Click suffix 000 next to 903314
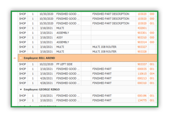 click(x=152, y=42)
